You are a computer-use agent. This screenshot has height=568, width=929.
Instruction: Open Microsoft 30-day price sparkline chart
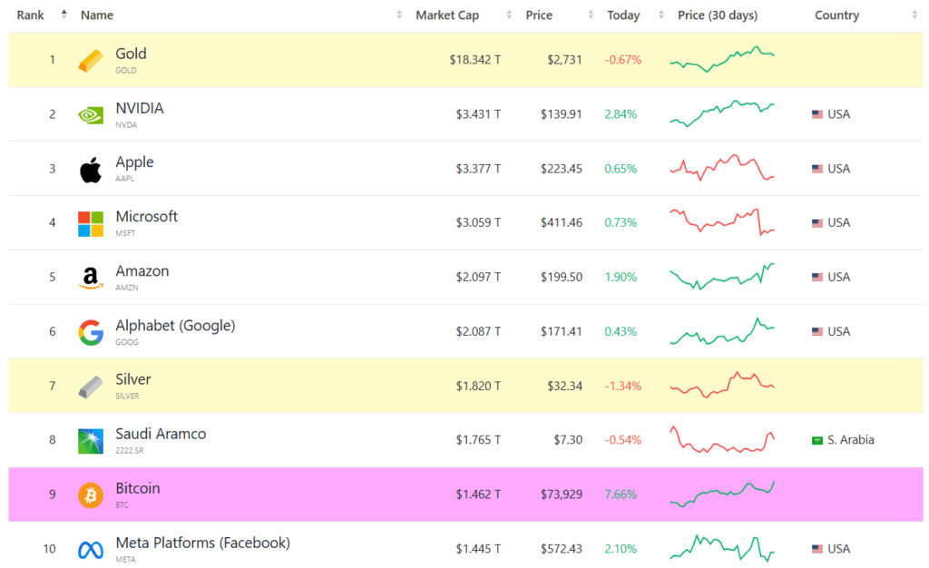722,222
